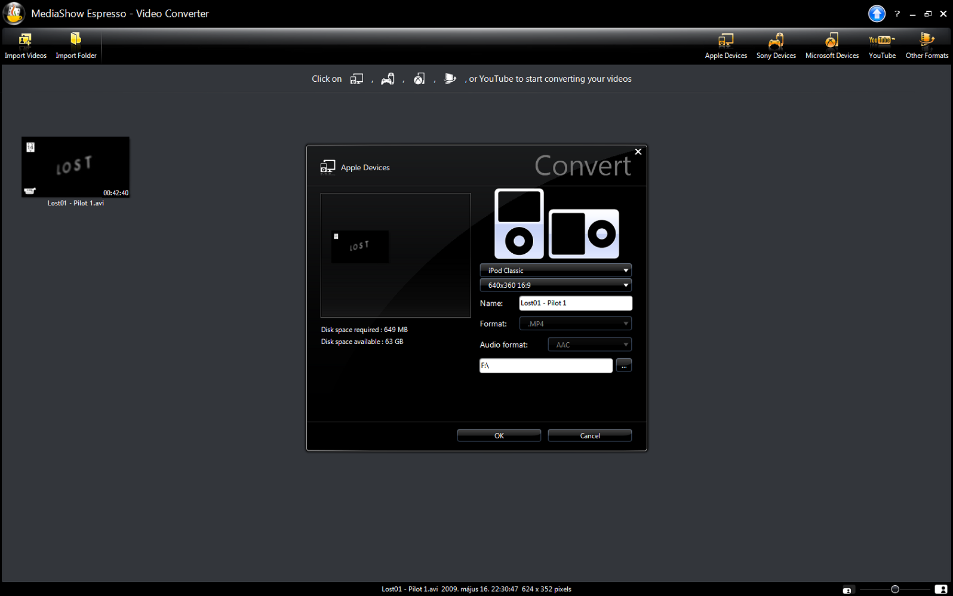Open the 640x360 16:9 resolution dropdown
Screen dimensions: 953x596
point(555,285)
